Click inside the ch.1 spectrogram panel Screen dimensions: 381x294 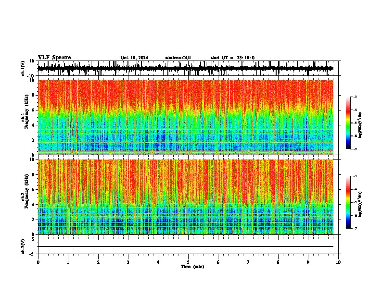click(186, 117)
